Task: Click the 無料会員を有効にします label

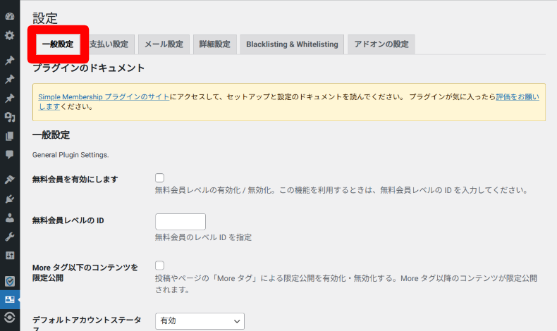Action: [x=75, y=180]
